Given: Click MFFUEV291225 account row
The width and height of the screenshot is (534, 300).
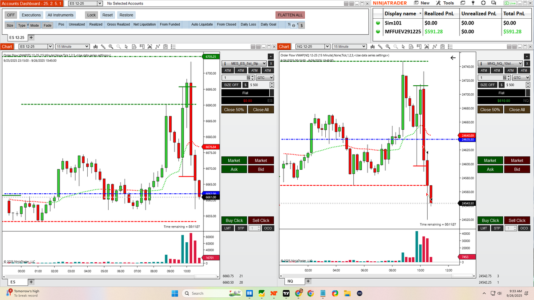Looking at the screenshot, I should (x=453, y=32).
